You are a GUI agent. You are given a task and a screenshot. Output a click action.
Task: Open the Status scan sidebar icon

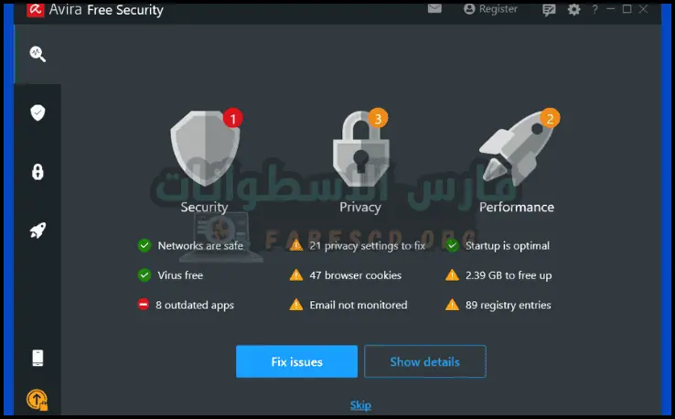37,54
